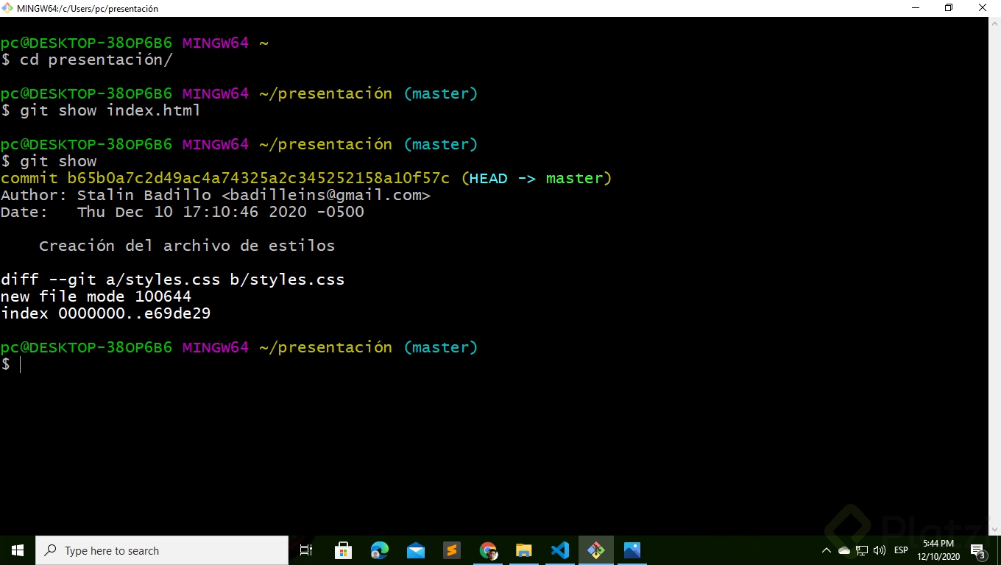Viewport: 1001px width, 565px height.
Task: Click the terminal scrollbar down arrow
Action: tap(994, 529)
